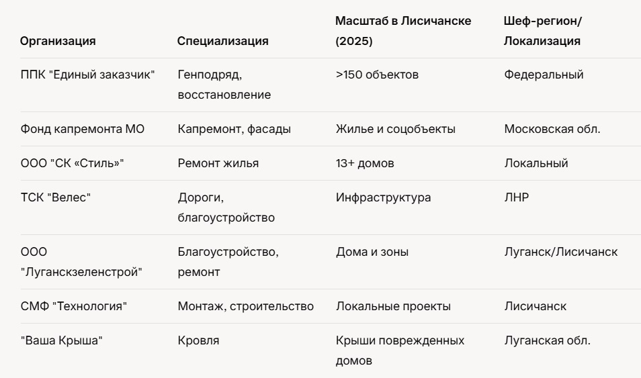Viewport: 641px width, 378px height.
Task: Click the "Инфраструктура" cell
Action: (383, 198)
